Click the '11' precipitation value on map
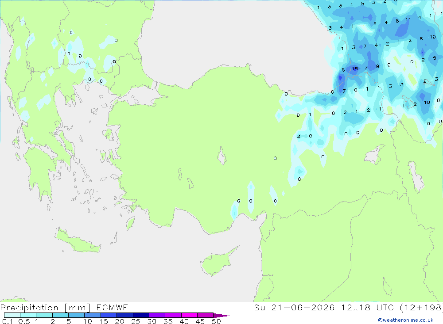Viewport: 443px width, 324px height. tap(408, 19)
